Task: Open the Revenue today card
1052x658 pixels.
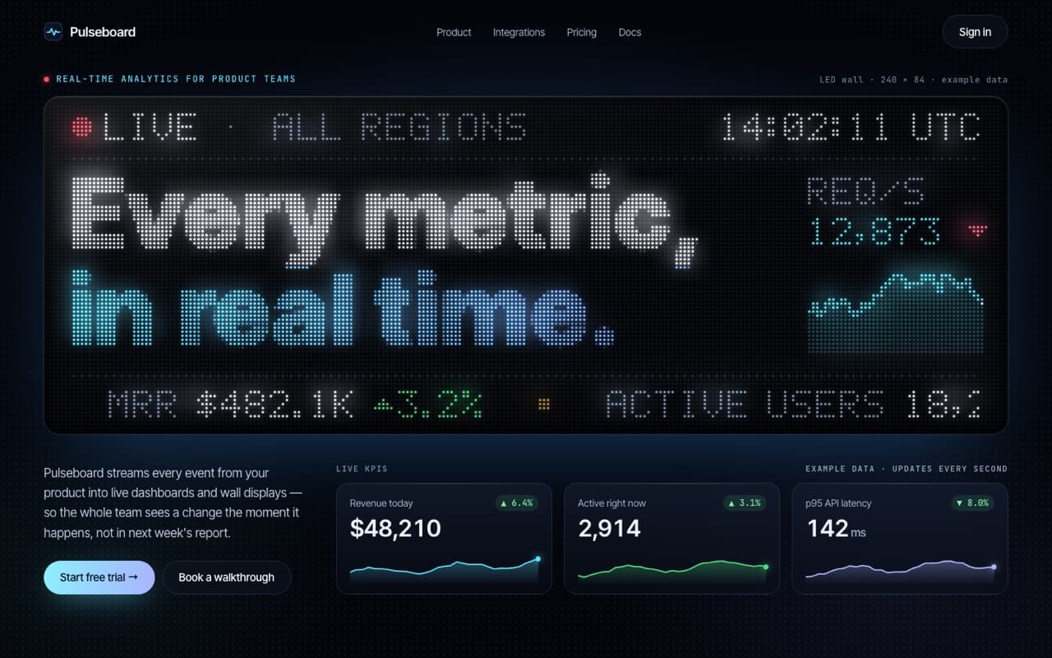Action: (444, 538)
